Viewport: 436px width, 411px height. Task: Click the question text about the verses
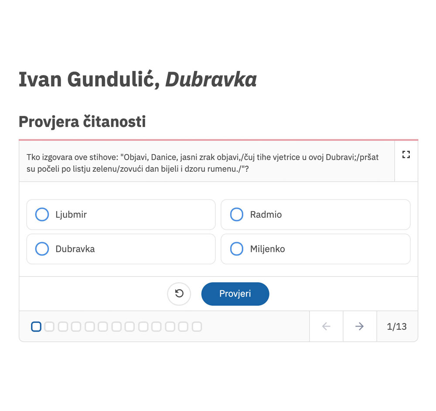[x=203, y=162]
